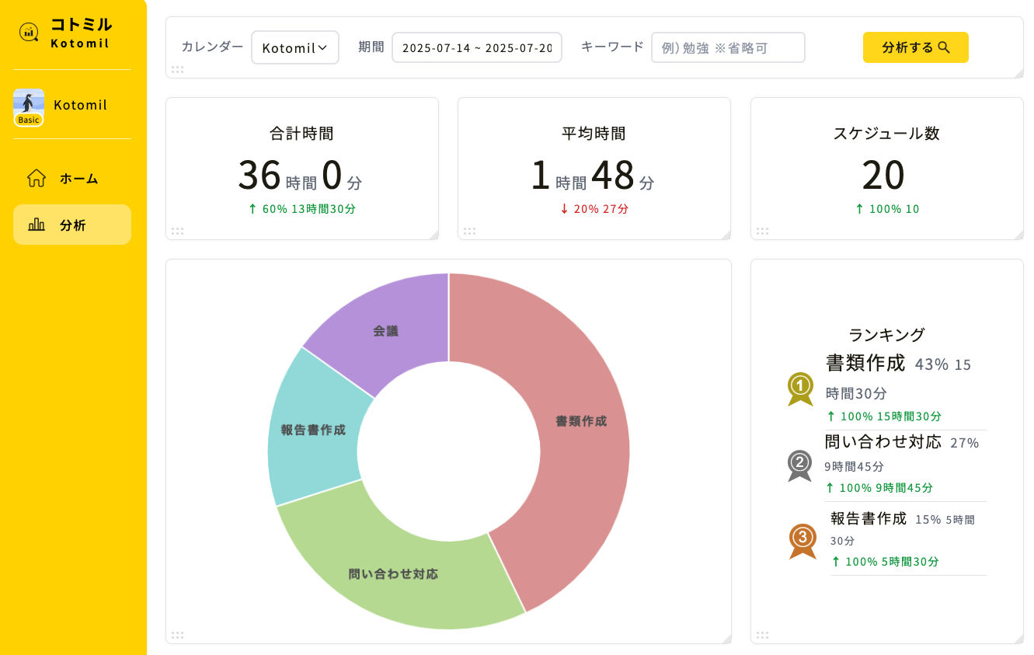Viewport: 1034px width, 655px height.
Task: Click the 分析する search button
Action: [x=916, y=47]
